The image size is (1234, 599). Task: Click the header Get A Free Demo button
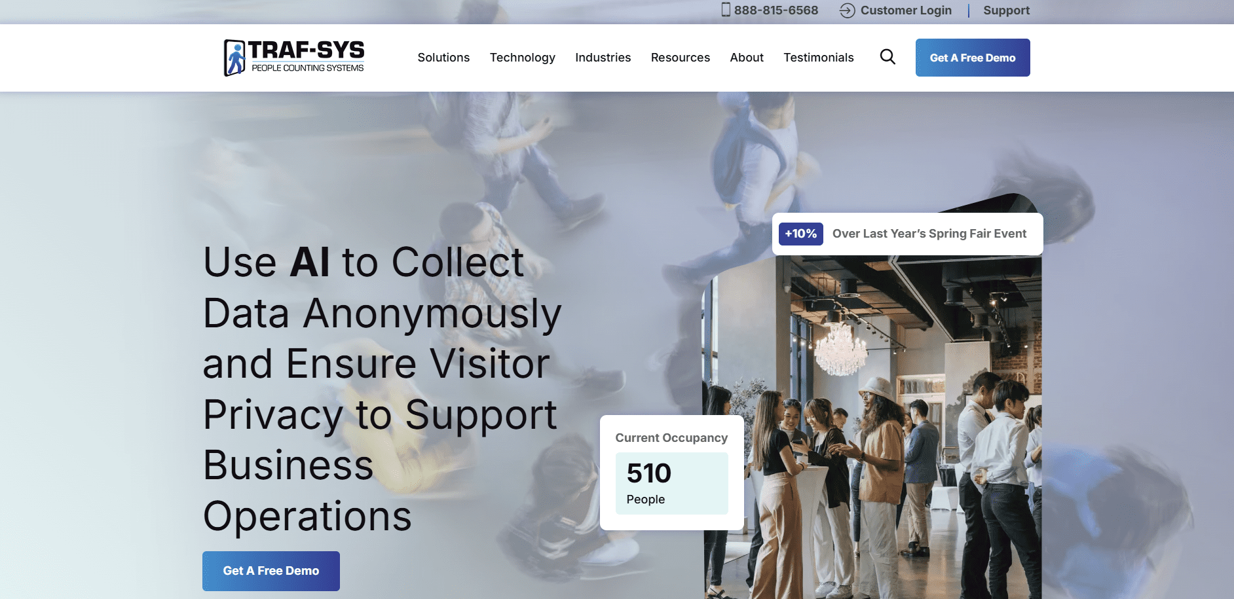[973, 58]
